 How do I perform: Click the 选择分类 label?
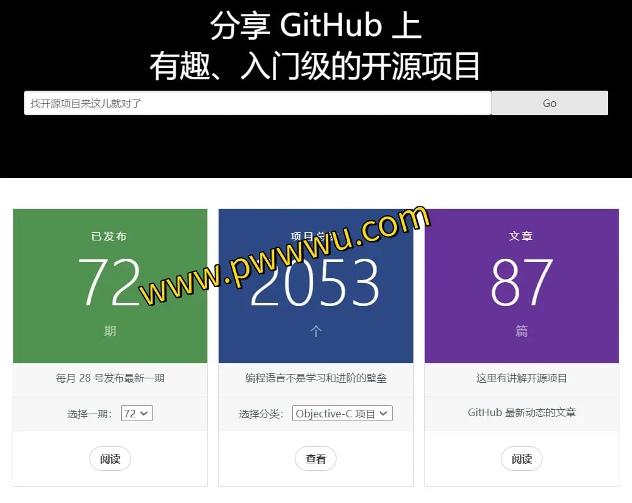pyautogui.click(x=261, y=414)
